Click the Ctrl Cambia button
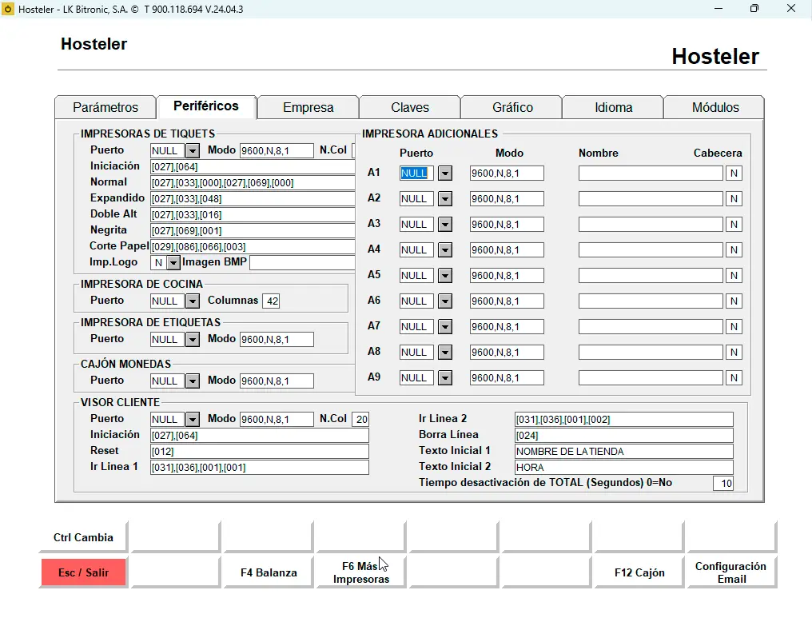The width and height of the screenshot is (812, 626). 83,537
